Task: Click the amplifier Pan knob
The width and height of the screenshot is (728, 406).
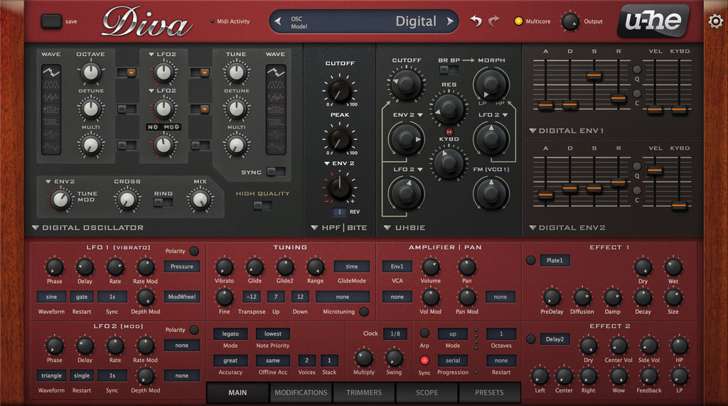Action: point(467,267)
